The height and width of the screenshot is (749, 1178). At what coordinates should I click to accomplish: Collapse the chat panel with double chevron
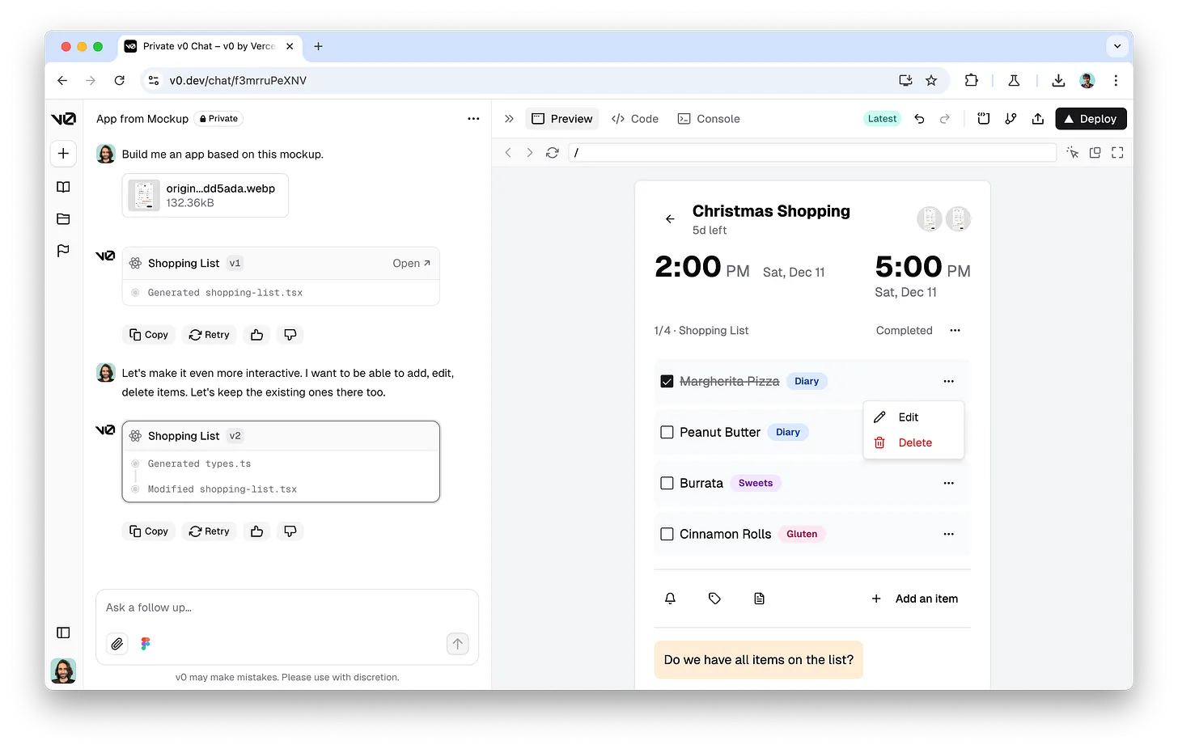tap(509, 119)
